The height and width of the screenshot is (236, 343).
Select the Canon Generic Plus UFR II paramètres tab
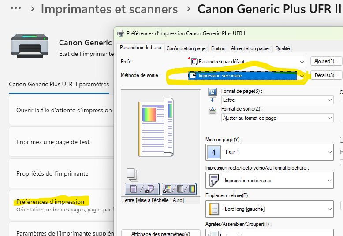click(59, 85)
